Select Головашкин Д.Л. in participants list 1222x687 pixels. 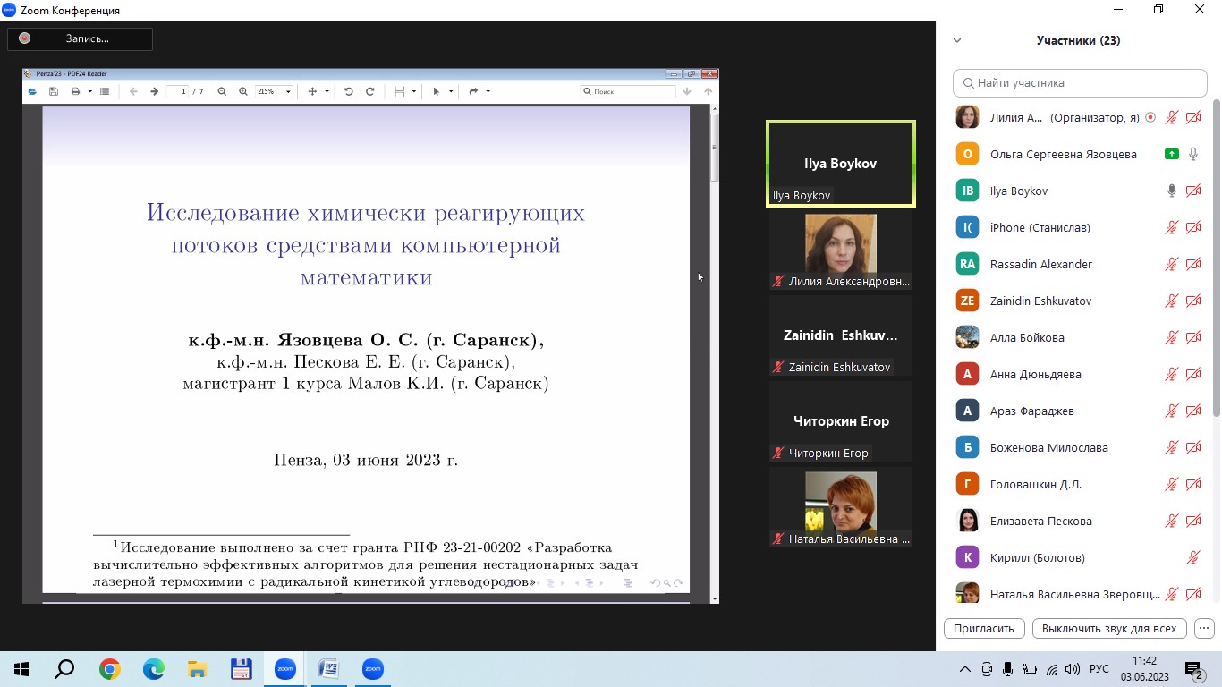point(1035,484)
